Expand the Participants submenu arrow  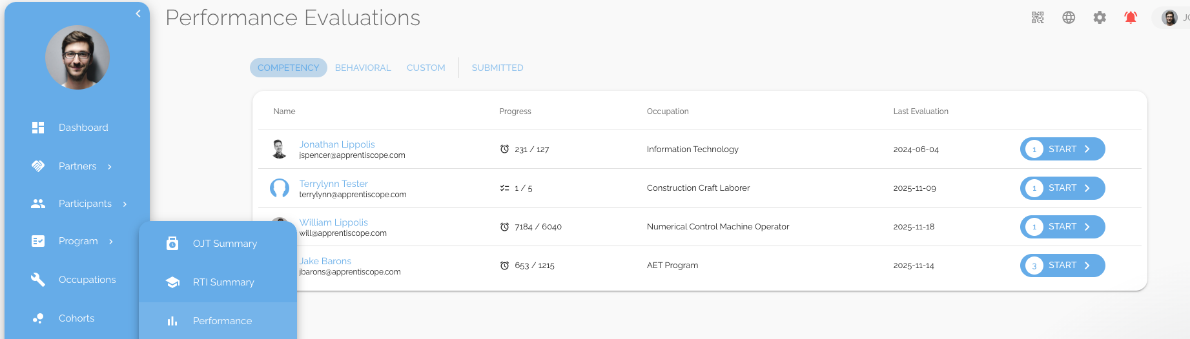[125, 204]
